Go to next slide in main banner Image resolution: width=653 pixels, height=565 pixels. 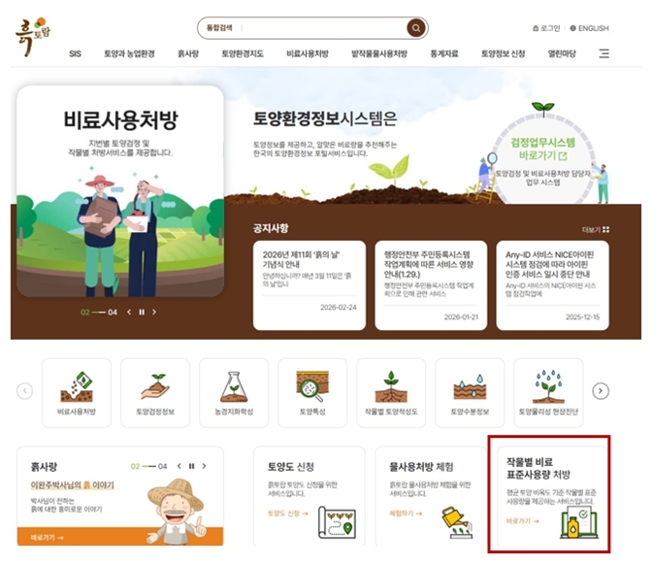pyautogui.click(x=154, y=312)
